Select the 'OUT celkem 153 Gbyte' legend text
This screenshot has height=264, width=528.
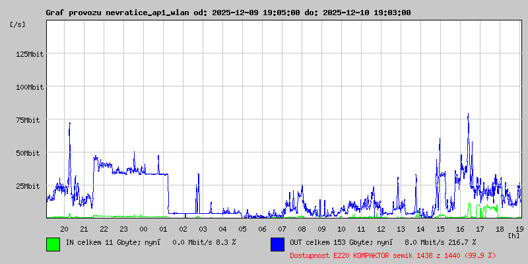click(x=332, y=242)
